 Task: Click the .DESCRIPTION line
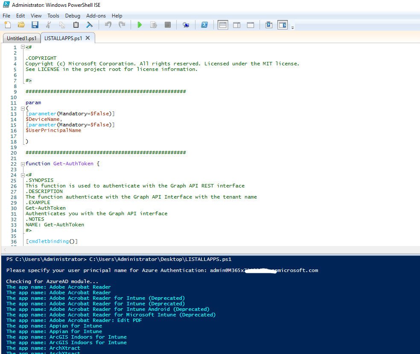(x=44, y=191)
